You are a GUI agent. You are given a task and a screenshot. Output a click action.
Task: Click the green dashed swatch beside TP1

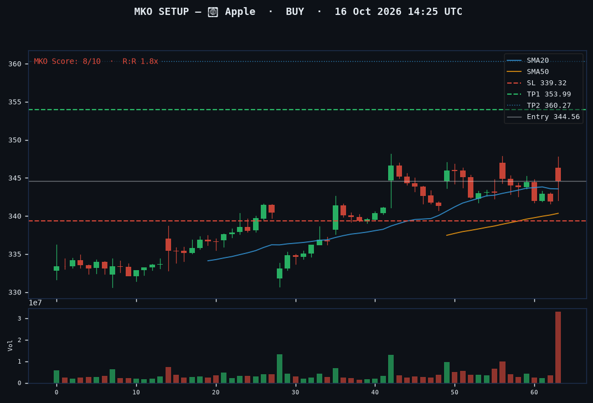pos(514,94)
